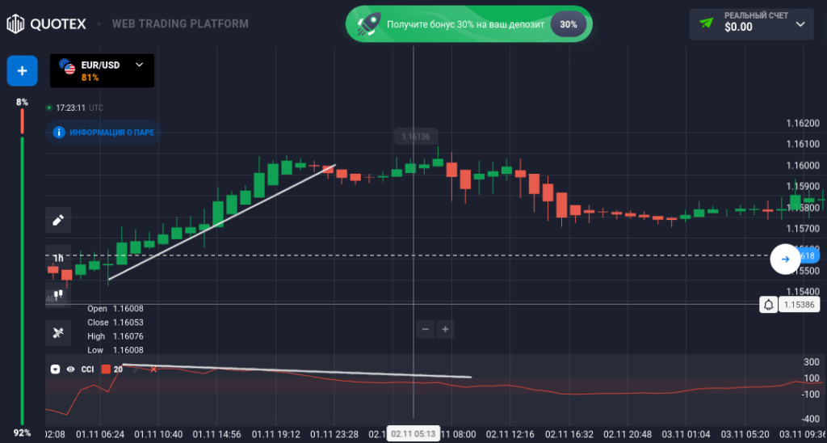Expand the EUR/USD asset dropdown
827x443 pixels.
click(x=140, y=65)
